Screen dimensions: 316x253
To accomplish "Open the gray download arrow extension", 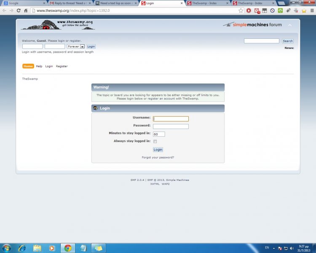I will click(x=296, y=11).
